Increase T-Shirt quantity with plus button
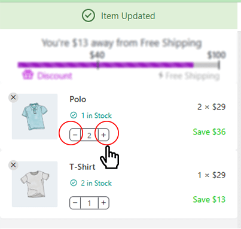The width and height of the screenshot is (241, 229). coord(103,203)
